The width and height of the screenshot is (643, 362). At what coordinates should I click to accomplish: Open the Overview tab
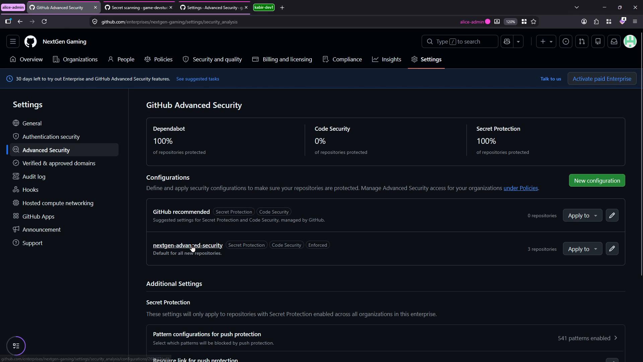[x=26, y=59]
